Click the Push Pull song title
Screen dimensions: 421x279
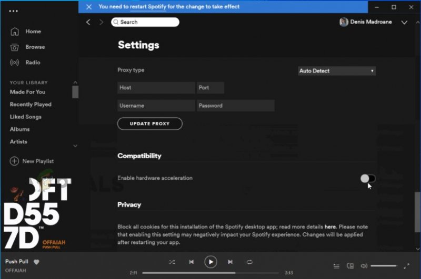click(17, 261)
